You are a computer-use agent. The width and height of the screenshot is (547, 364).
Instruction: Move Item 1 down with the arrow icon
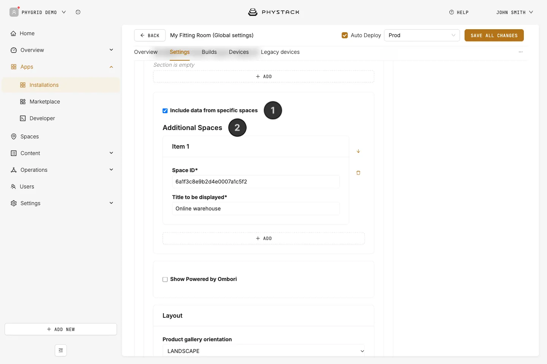click(358, 151)
